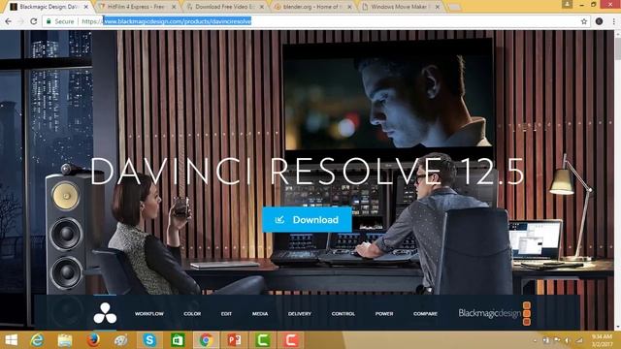Open Windows Store from the taskbar
This screenshot has width=621, height=349.
click(178, 340)
